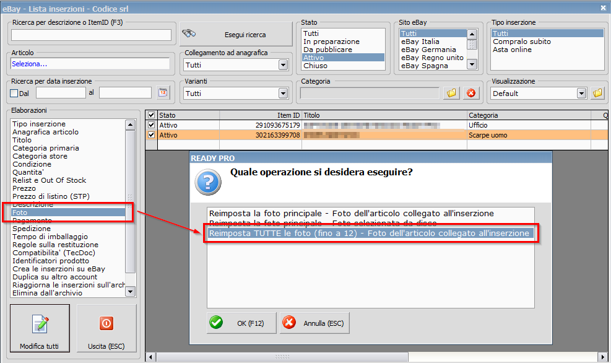Click the Stato column header
The width and height of the screenshot is (611, 363).
pyautogui.click(x=189, y=115)
